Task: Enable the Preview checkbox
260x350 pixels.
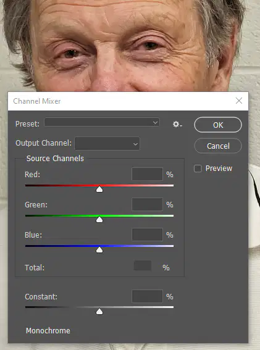Action: (198, 169)
